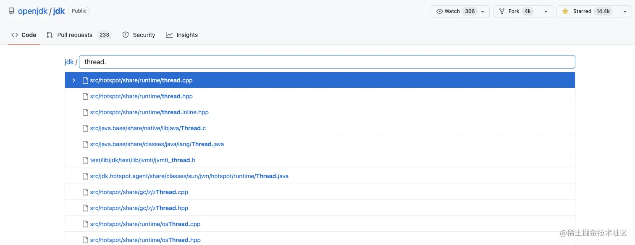Click file icon of osThread.hpp row
Viewport: 635px width, 245px height.
click(85, 240)
